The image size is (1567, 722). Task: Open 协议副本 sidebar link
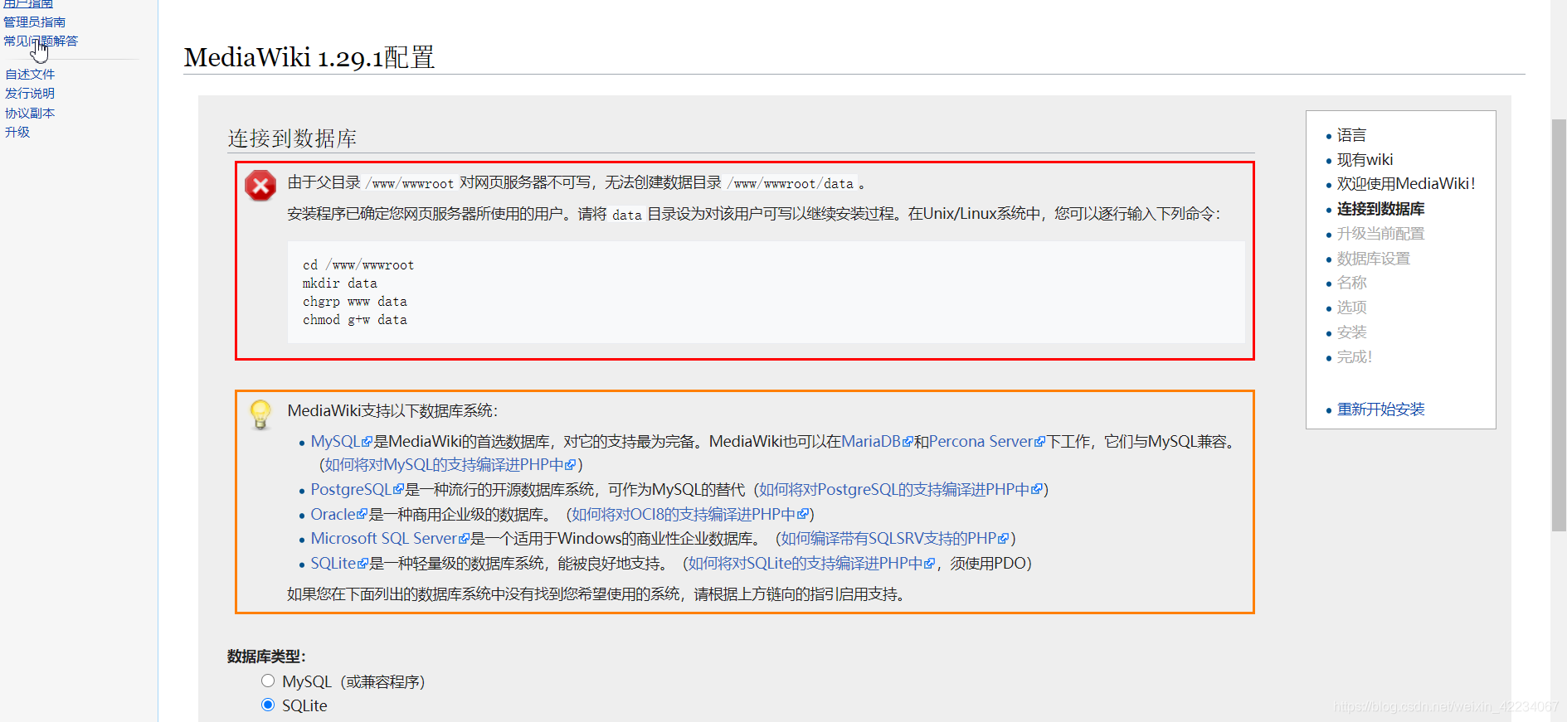coord(30,113)
